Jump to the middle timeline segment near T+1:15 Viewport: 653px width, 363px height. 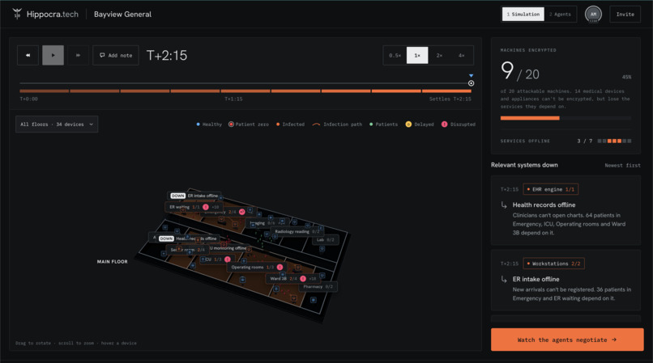coord(245,91)
